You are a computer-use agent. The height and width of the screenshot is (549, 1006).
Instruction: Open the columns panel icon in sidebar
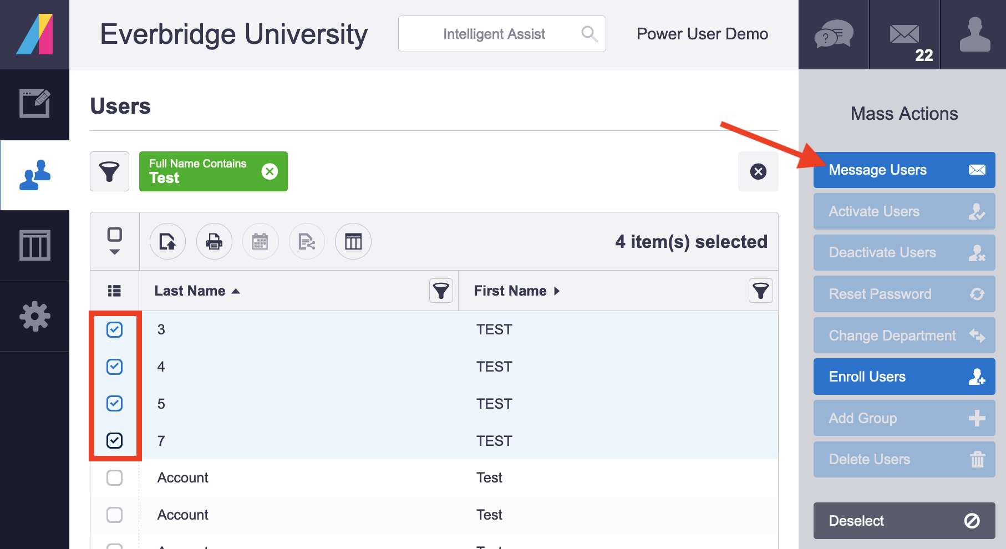pyautogui.click(x=34, y=245)
